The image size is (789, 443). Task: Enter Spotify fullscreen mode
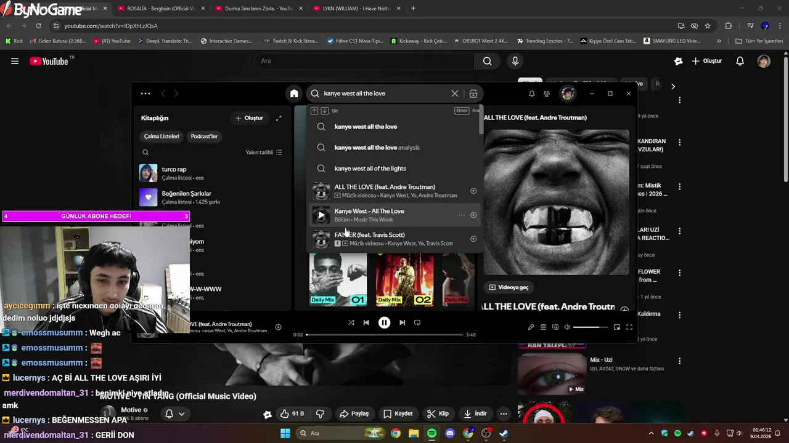[x=629, y=327]
